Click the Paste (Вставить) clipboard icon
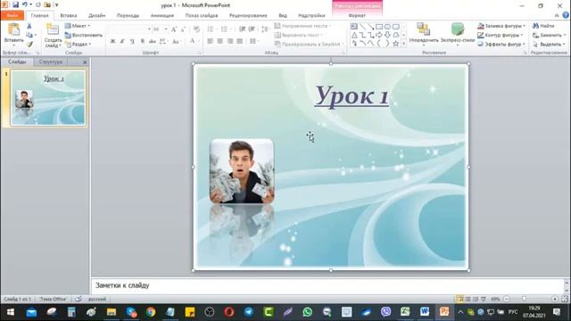571x321 pixels. pyautogui.click(x=14, y=29)
